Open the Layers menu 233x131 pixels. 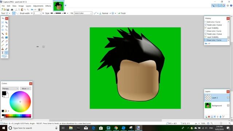point(28,6)
